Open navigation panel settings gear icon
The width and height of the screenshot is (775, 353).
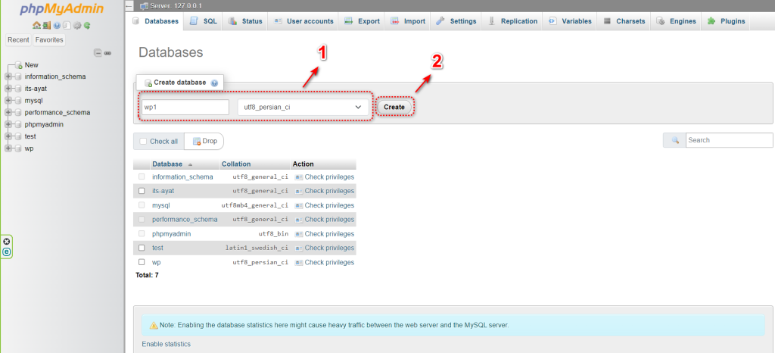pos(77,25)
